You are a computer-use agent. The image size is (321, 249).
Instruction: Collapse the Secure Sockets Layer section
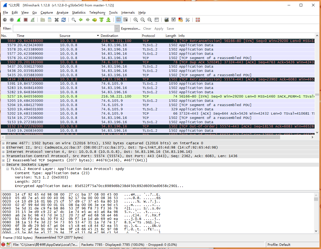(x=3, y=165)
